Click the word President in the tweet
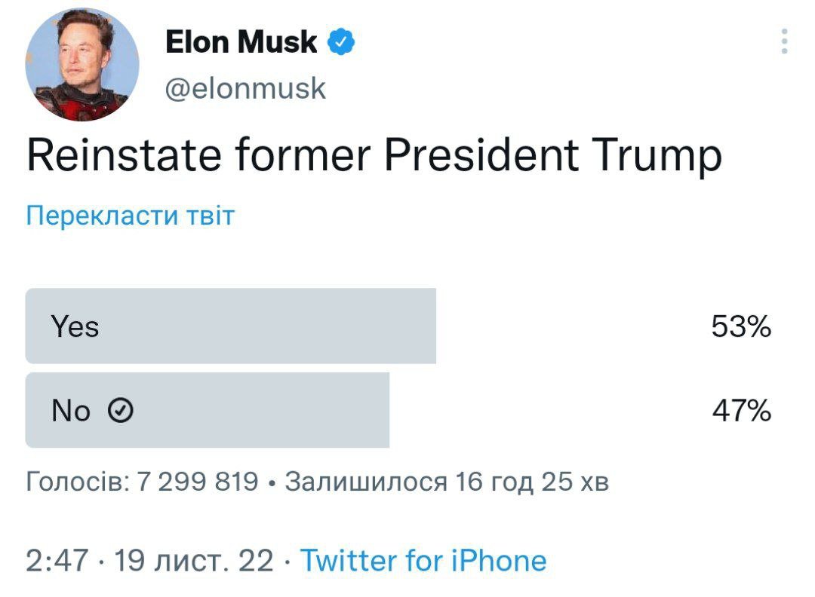 coord(481,155)
